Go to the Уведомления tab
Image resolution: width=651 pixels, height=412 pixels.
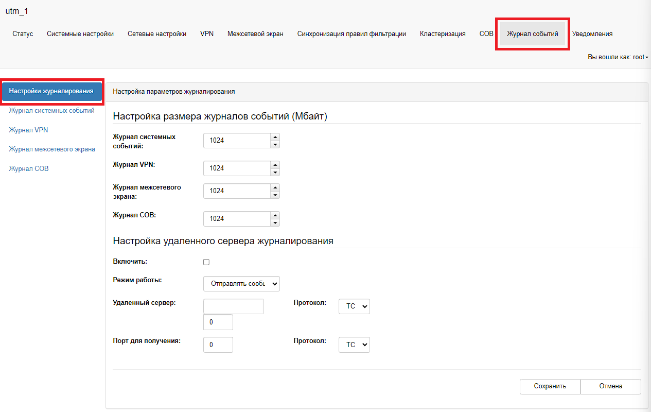click(592, 34)
